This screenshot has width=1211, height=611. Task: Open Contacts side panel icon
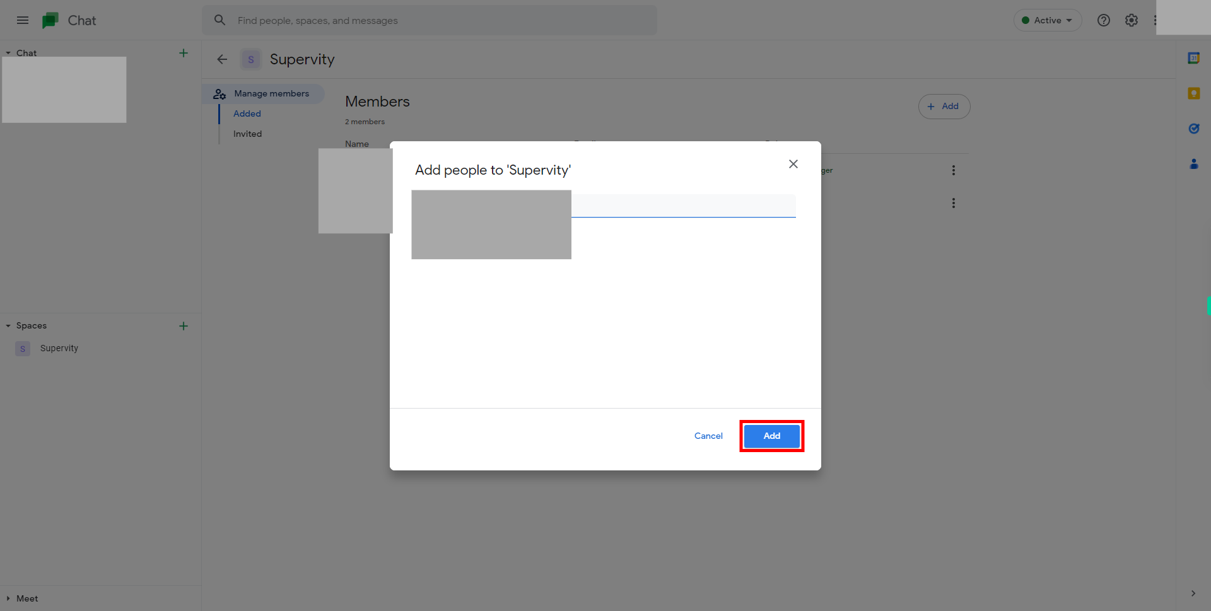point(1193,164)
